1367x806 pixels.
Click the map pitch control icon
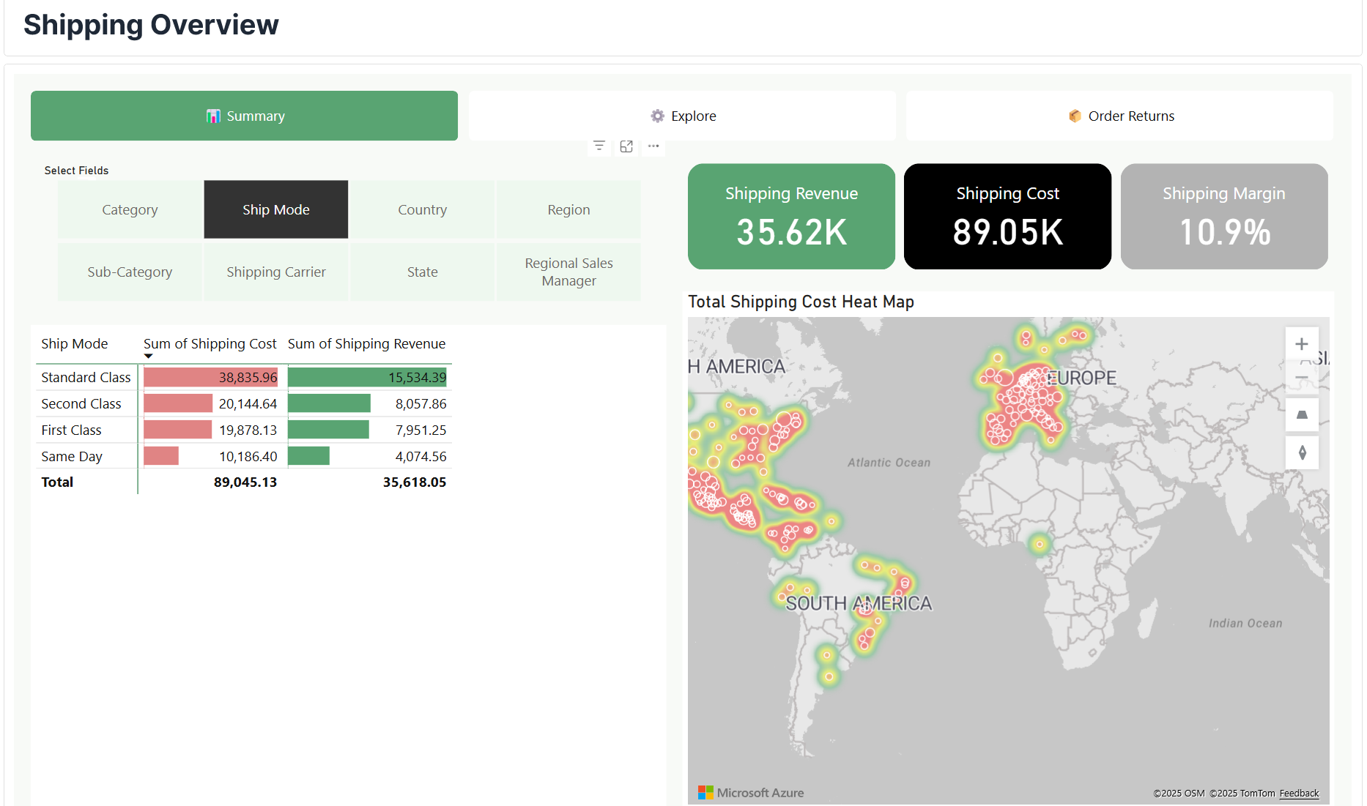1302,414
